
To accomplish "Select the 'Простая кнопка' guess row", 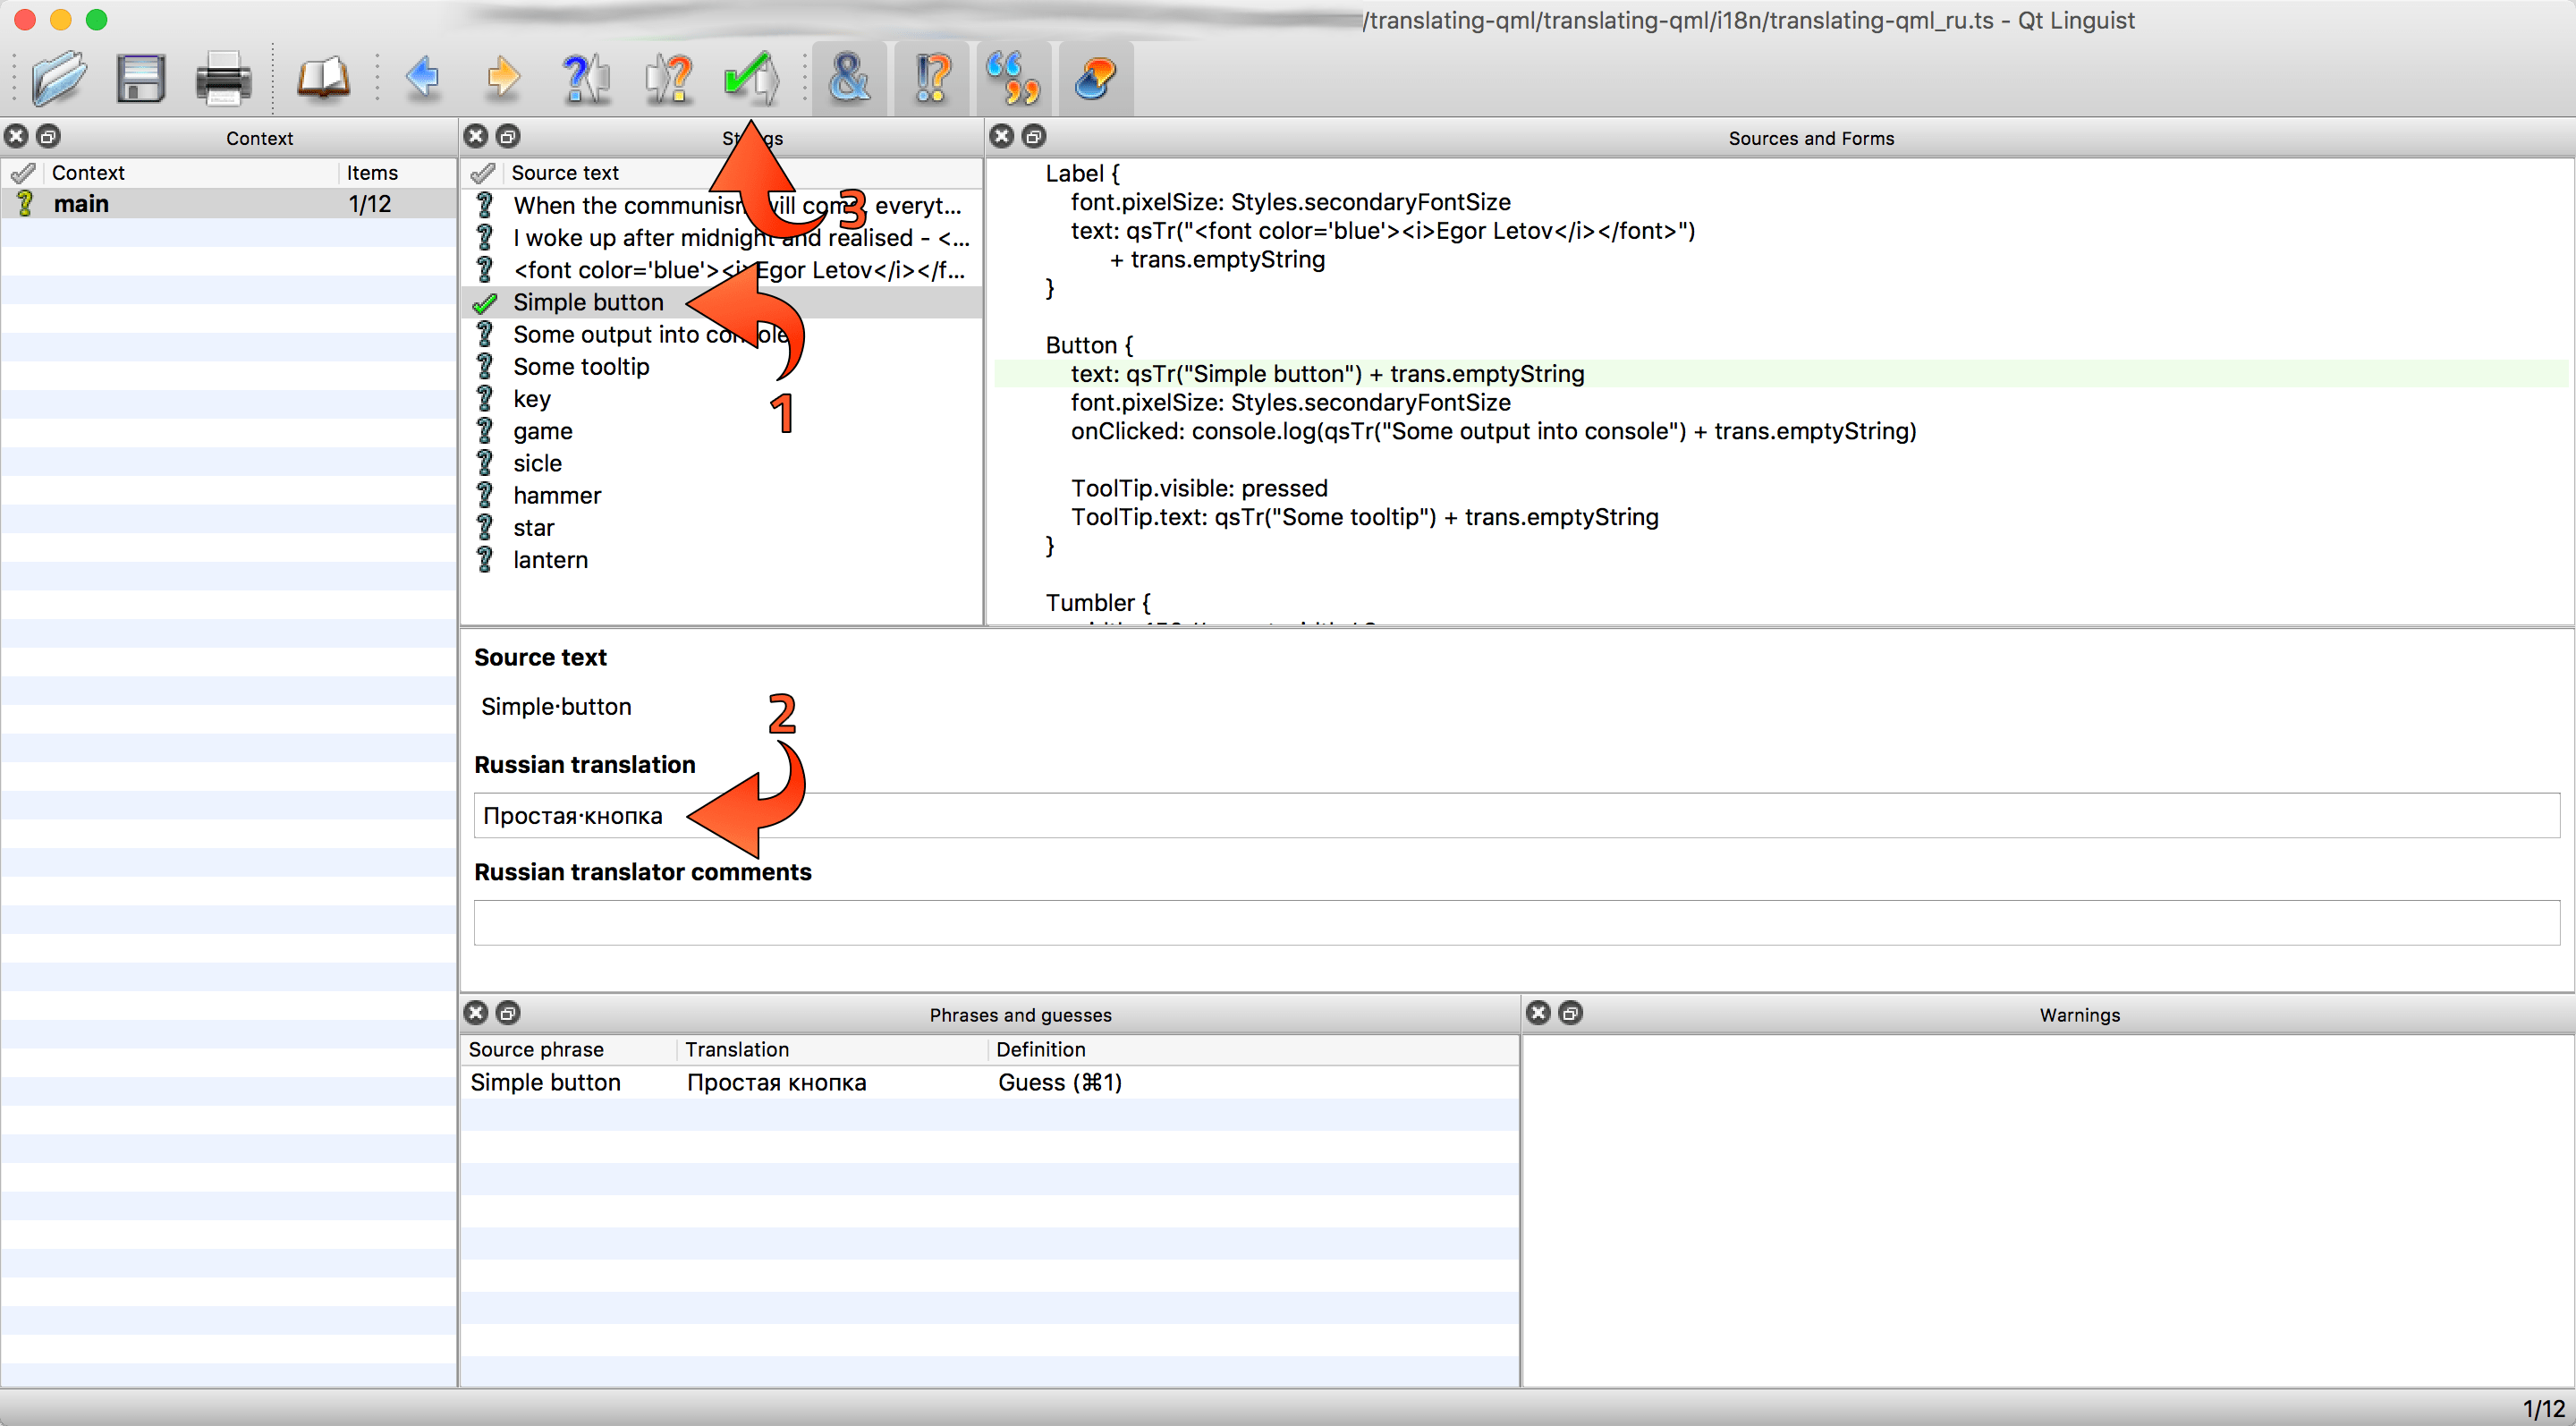I will pos(777,1082).
